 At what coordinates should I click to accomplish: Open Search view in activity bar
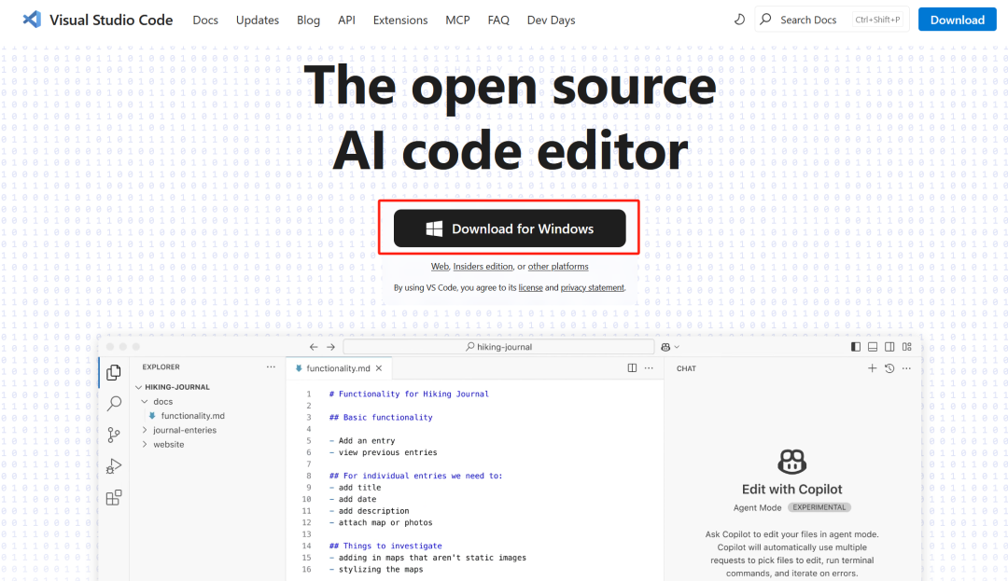114,403
